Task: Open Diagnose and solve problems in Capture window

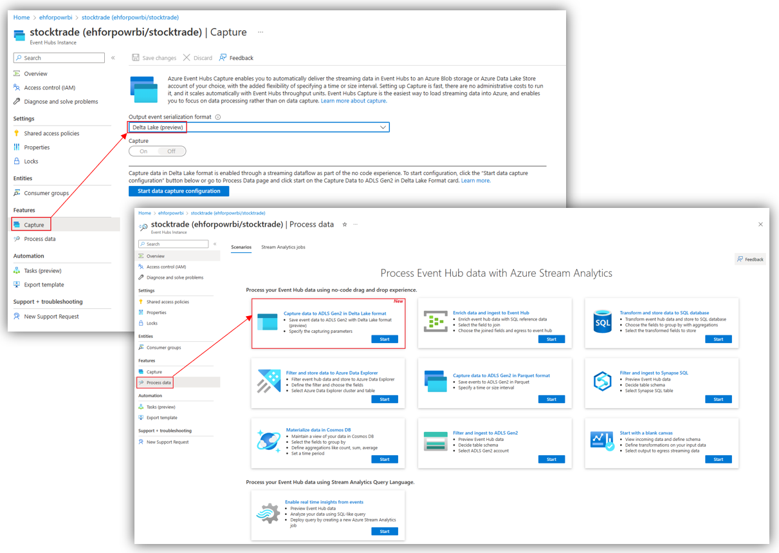Action: pos(61,101)
